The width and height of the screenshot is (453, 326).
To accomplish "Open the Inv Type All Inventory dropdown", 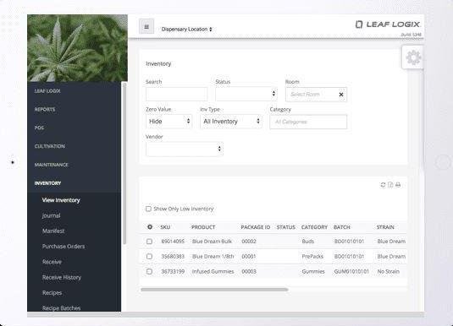I will [231, 122].
